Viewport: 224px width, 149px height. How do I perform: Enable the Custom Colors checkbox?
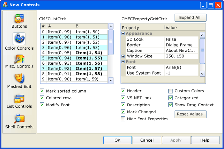pos(170,91)
